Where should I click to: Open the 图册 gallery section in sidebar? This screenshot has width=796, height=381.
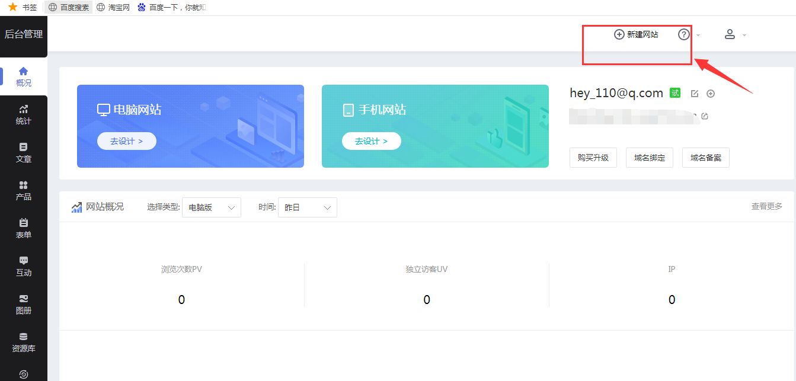pos(23,303)
